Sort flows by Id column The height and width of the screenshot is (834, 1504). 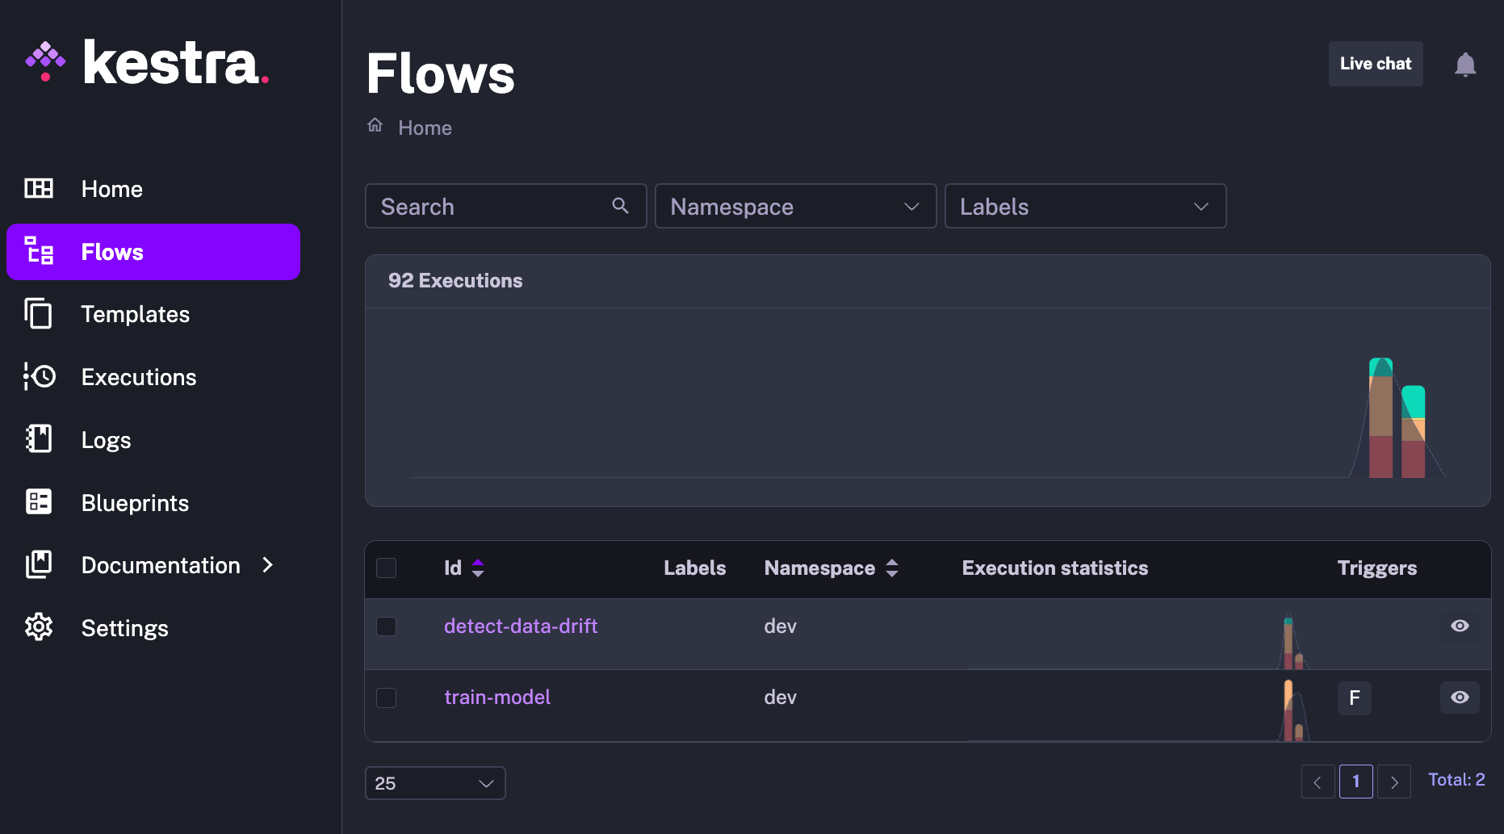point(477,568)
